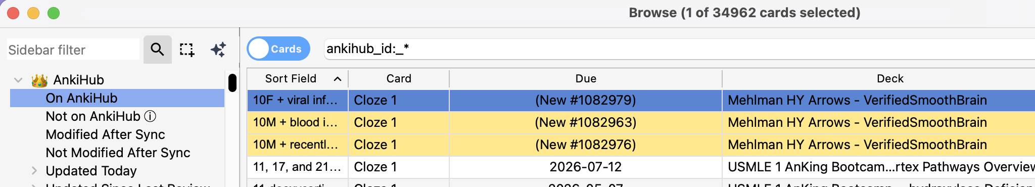Click the Sidebar filter input field
The image size is (1035, 187).
point(73,50)
